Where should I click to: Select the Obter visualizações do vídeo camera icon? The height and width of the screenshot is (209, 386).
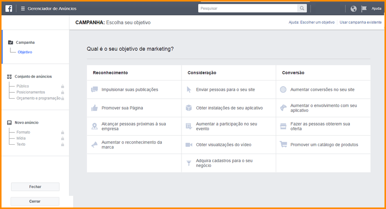189,145
